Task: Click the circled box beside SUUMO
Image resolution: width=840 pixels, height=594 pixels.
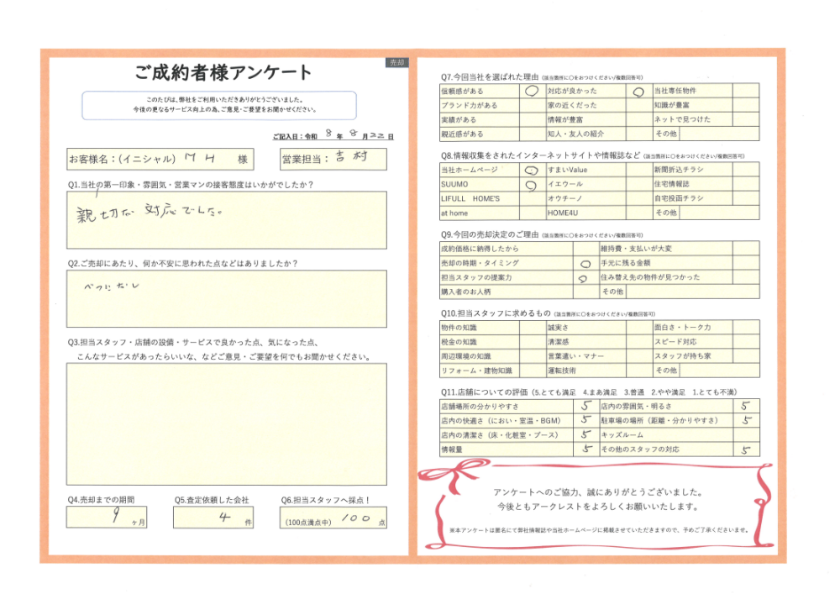Action: click(x=532, y=184)
